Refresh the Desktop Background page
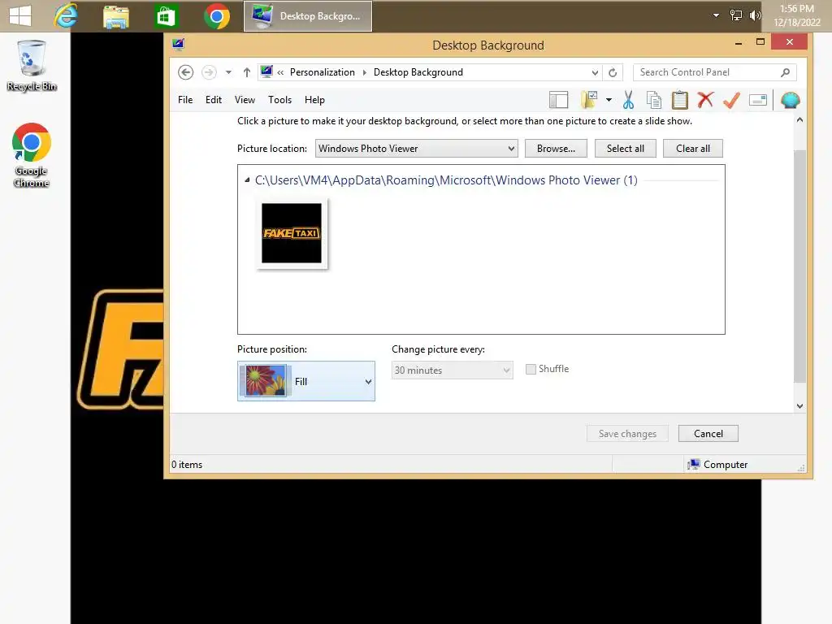This screenshot has height=624, width=832. tap(613, 72)
